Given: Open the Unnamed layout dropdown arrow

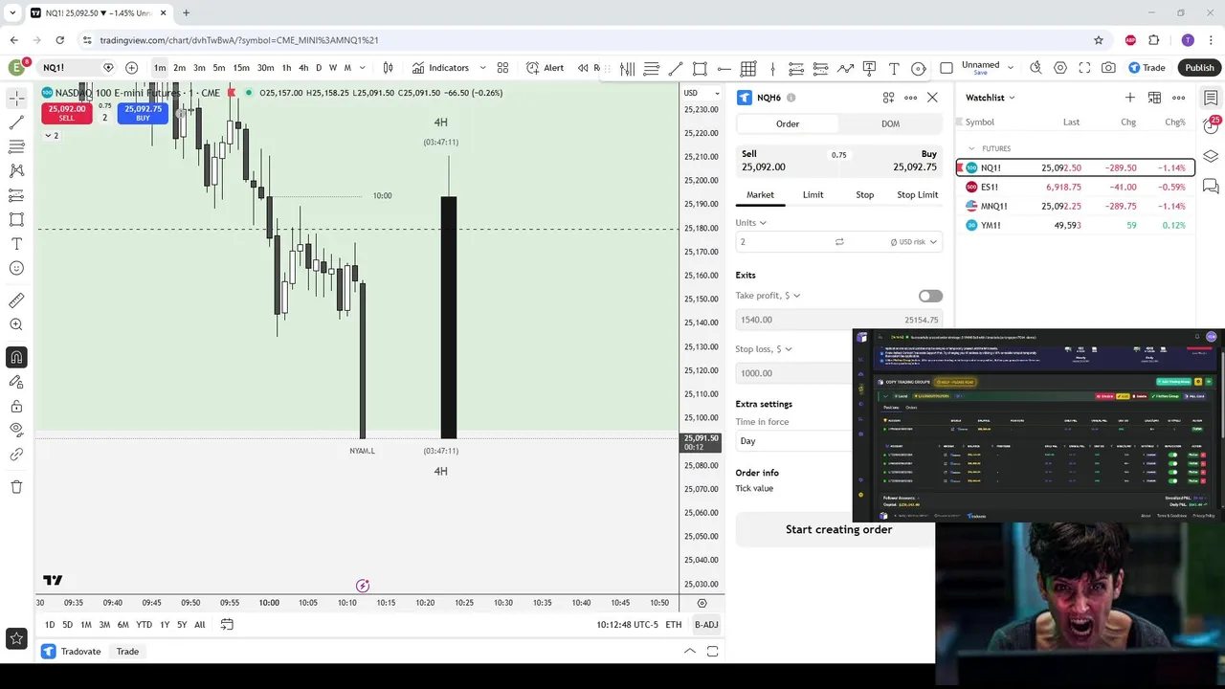Looking at the screenshot, I should pos(1011,68).
